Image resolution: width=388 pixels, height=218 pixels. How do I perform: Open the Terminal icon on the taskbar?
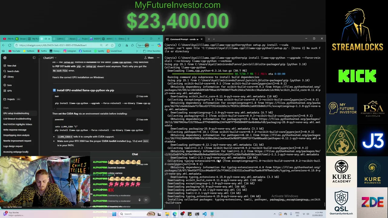197,214
